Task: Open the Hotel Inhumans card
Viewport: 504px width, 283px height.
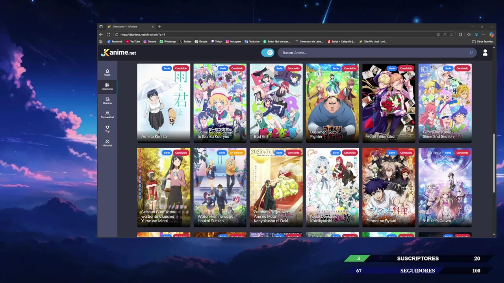Action: point(389,103)
